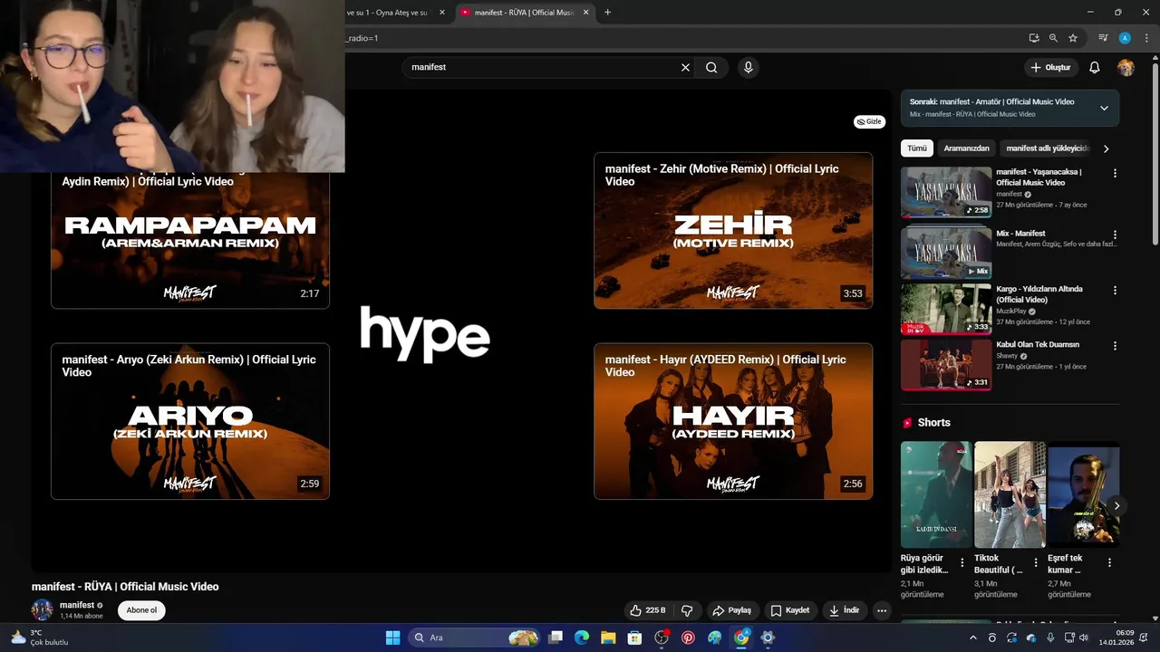Open options for Rüya görür short
Viewport: 1160px width, 652px height.
(x=962, y=563)
